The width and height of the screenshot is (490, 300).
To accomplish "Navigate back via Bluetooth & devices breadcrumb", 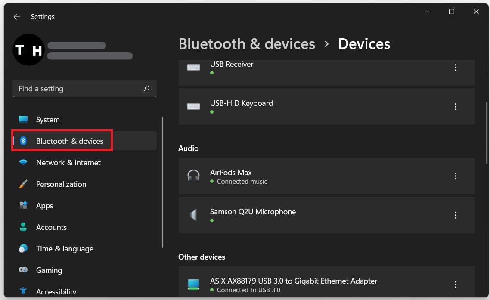I will [x=247, y=44].
